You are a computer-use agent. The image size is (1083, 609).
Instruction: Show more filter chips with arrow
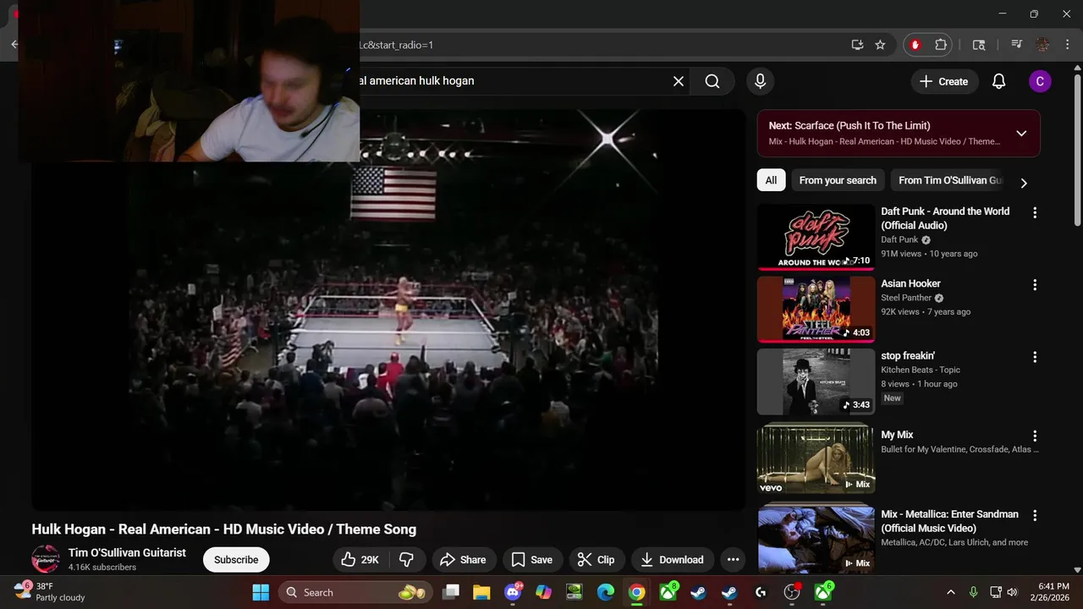[x=1024, y=182]
